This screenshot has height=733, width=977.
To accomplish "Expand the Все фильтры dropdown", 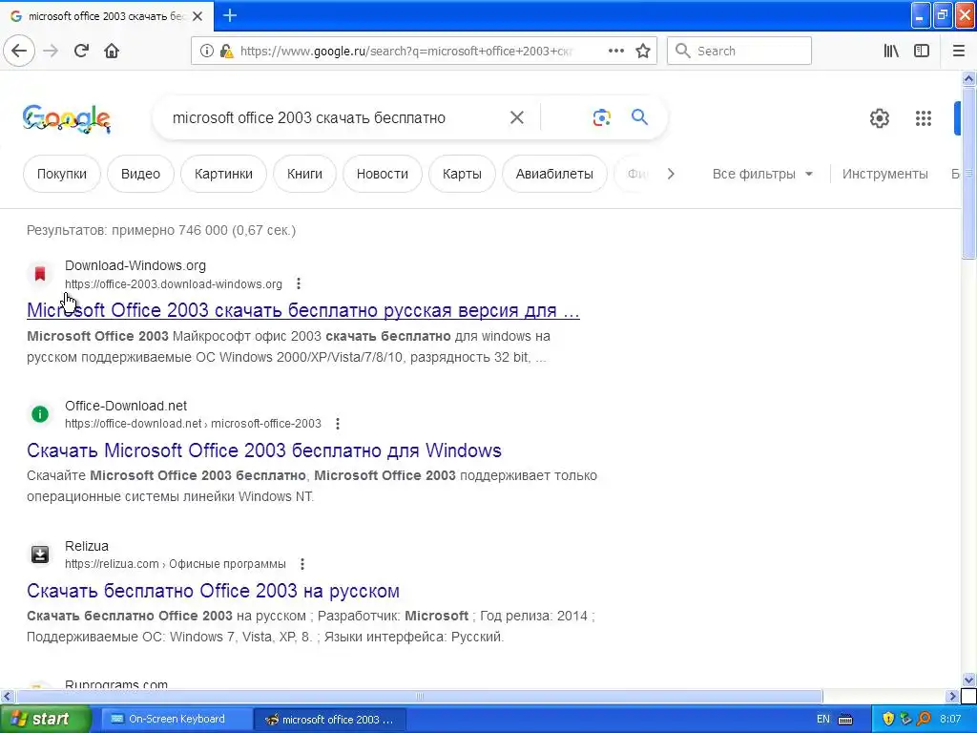I will (x=762, y=174).
